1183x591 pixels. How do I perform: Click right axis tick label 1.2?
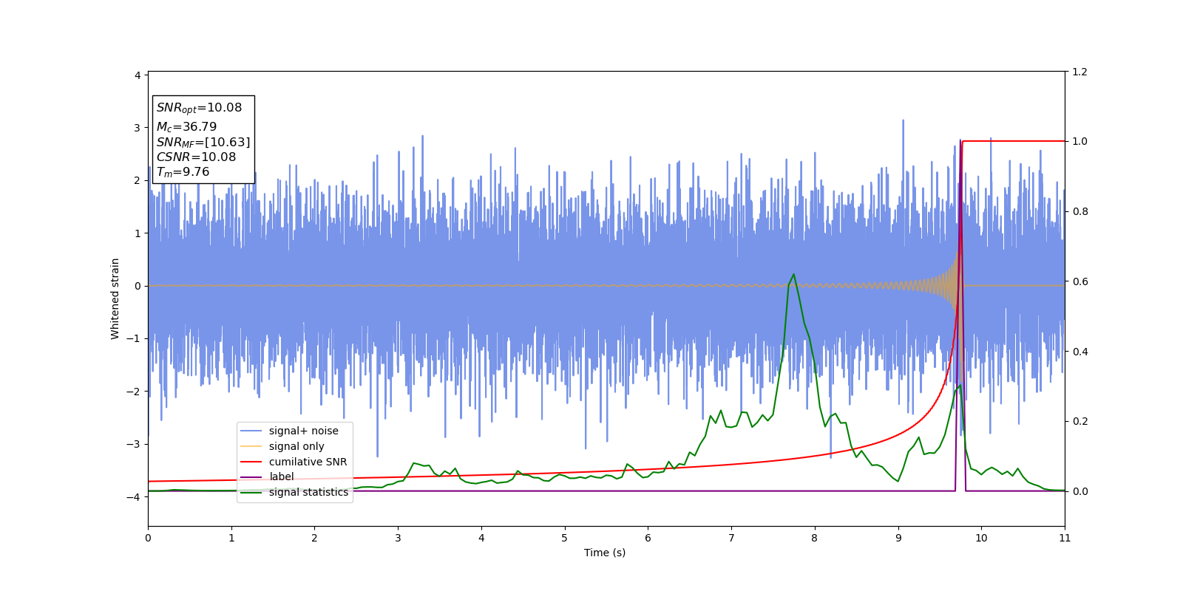pos(1080,72)
